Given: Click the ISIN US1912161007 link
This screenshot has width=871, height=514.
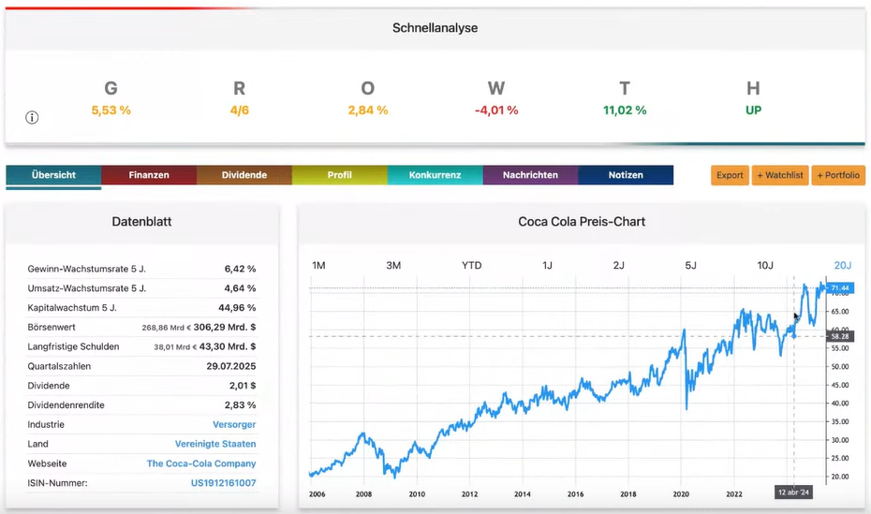Looking at the screenshot, I should pos(223,483).
